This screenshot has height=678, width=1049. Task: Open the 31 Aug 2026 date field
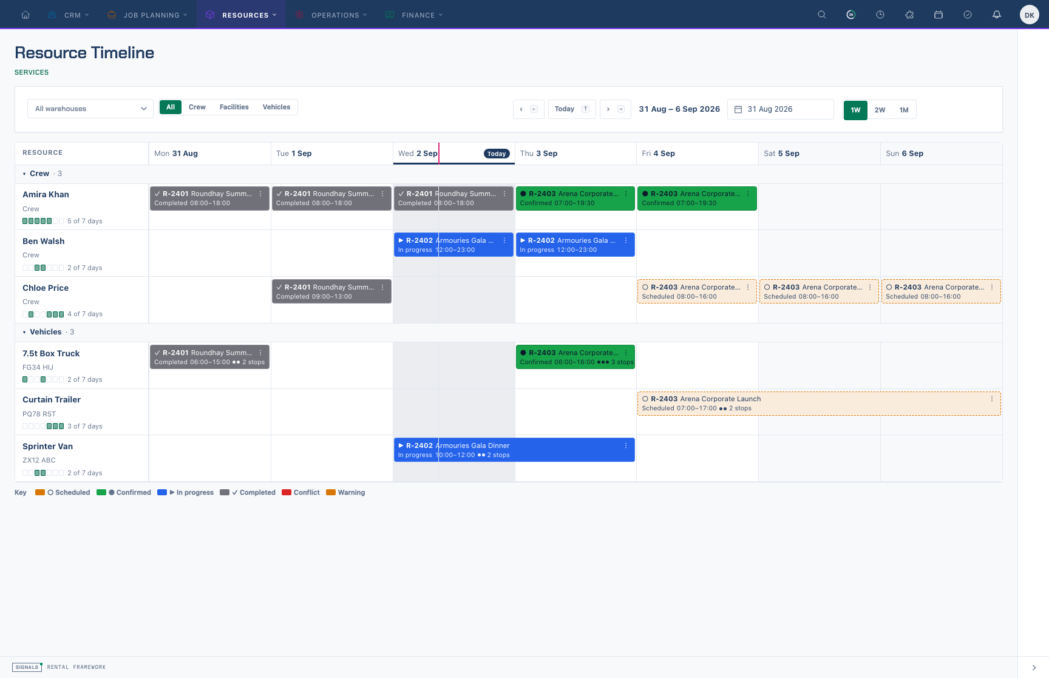click(780, 109)
